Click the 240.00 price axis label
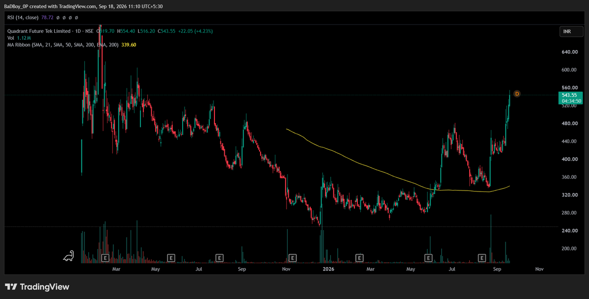The width and height of the screenshot is (589, 299). 568,231
